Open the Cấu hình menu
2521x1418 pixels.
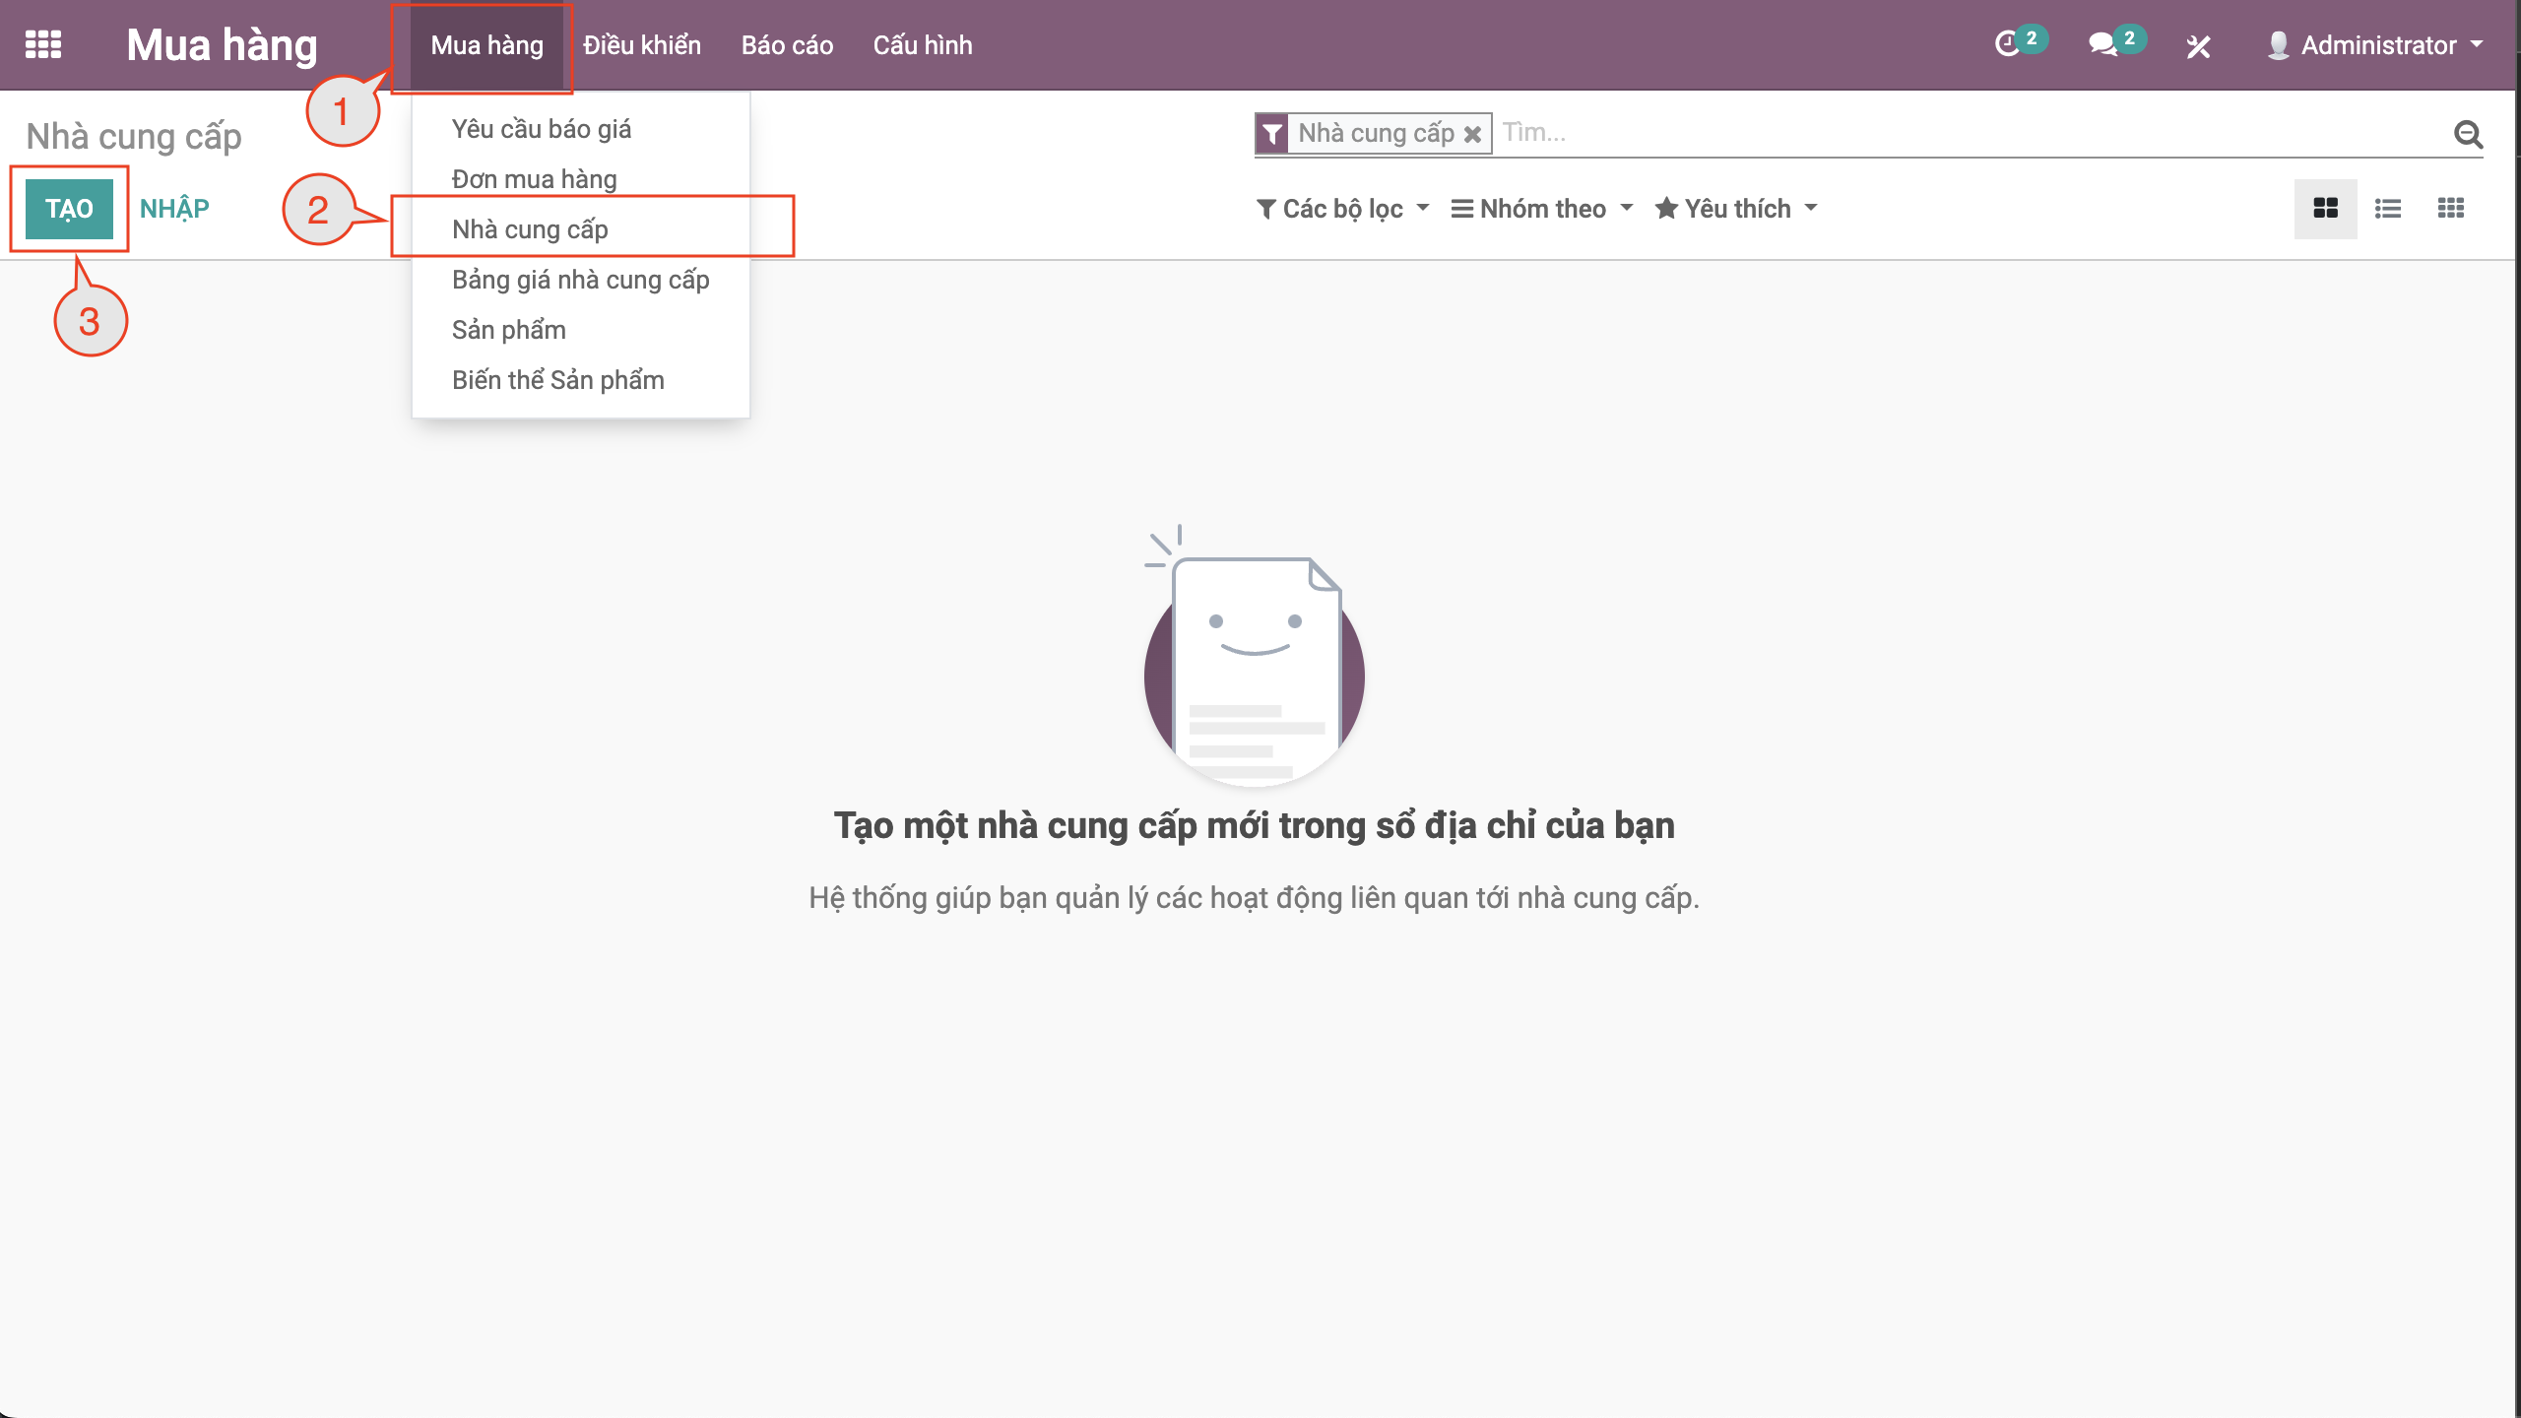pyautogui.click(x=922, y=45)
